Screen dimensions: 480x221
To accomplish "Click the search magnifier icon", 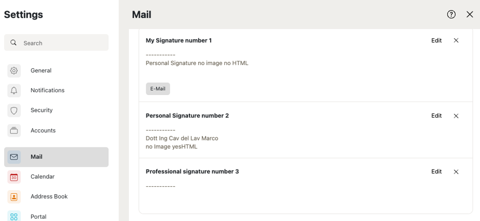I will click(14, 43).
